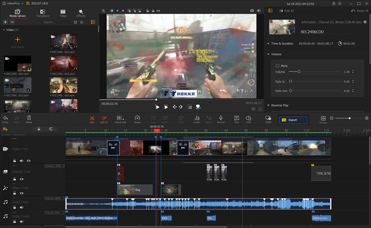Click Fold All in inspector
This screenshot has height=228, width=371.
(286, 11)
